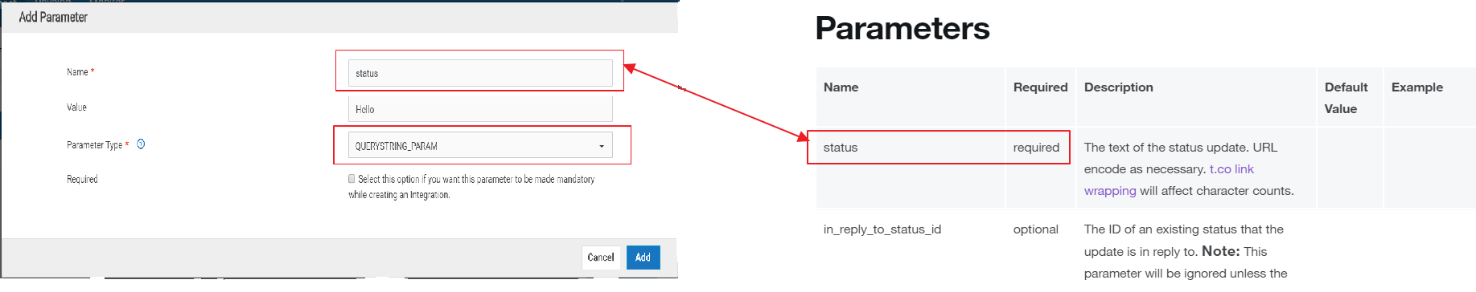Click the Value field containing Hello

pos(480,109)
